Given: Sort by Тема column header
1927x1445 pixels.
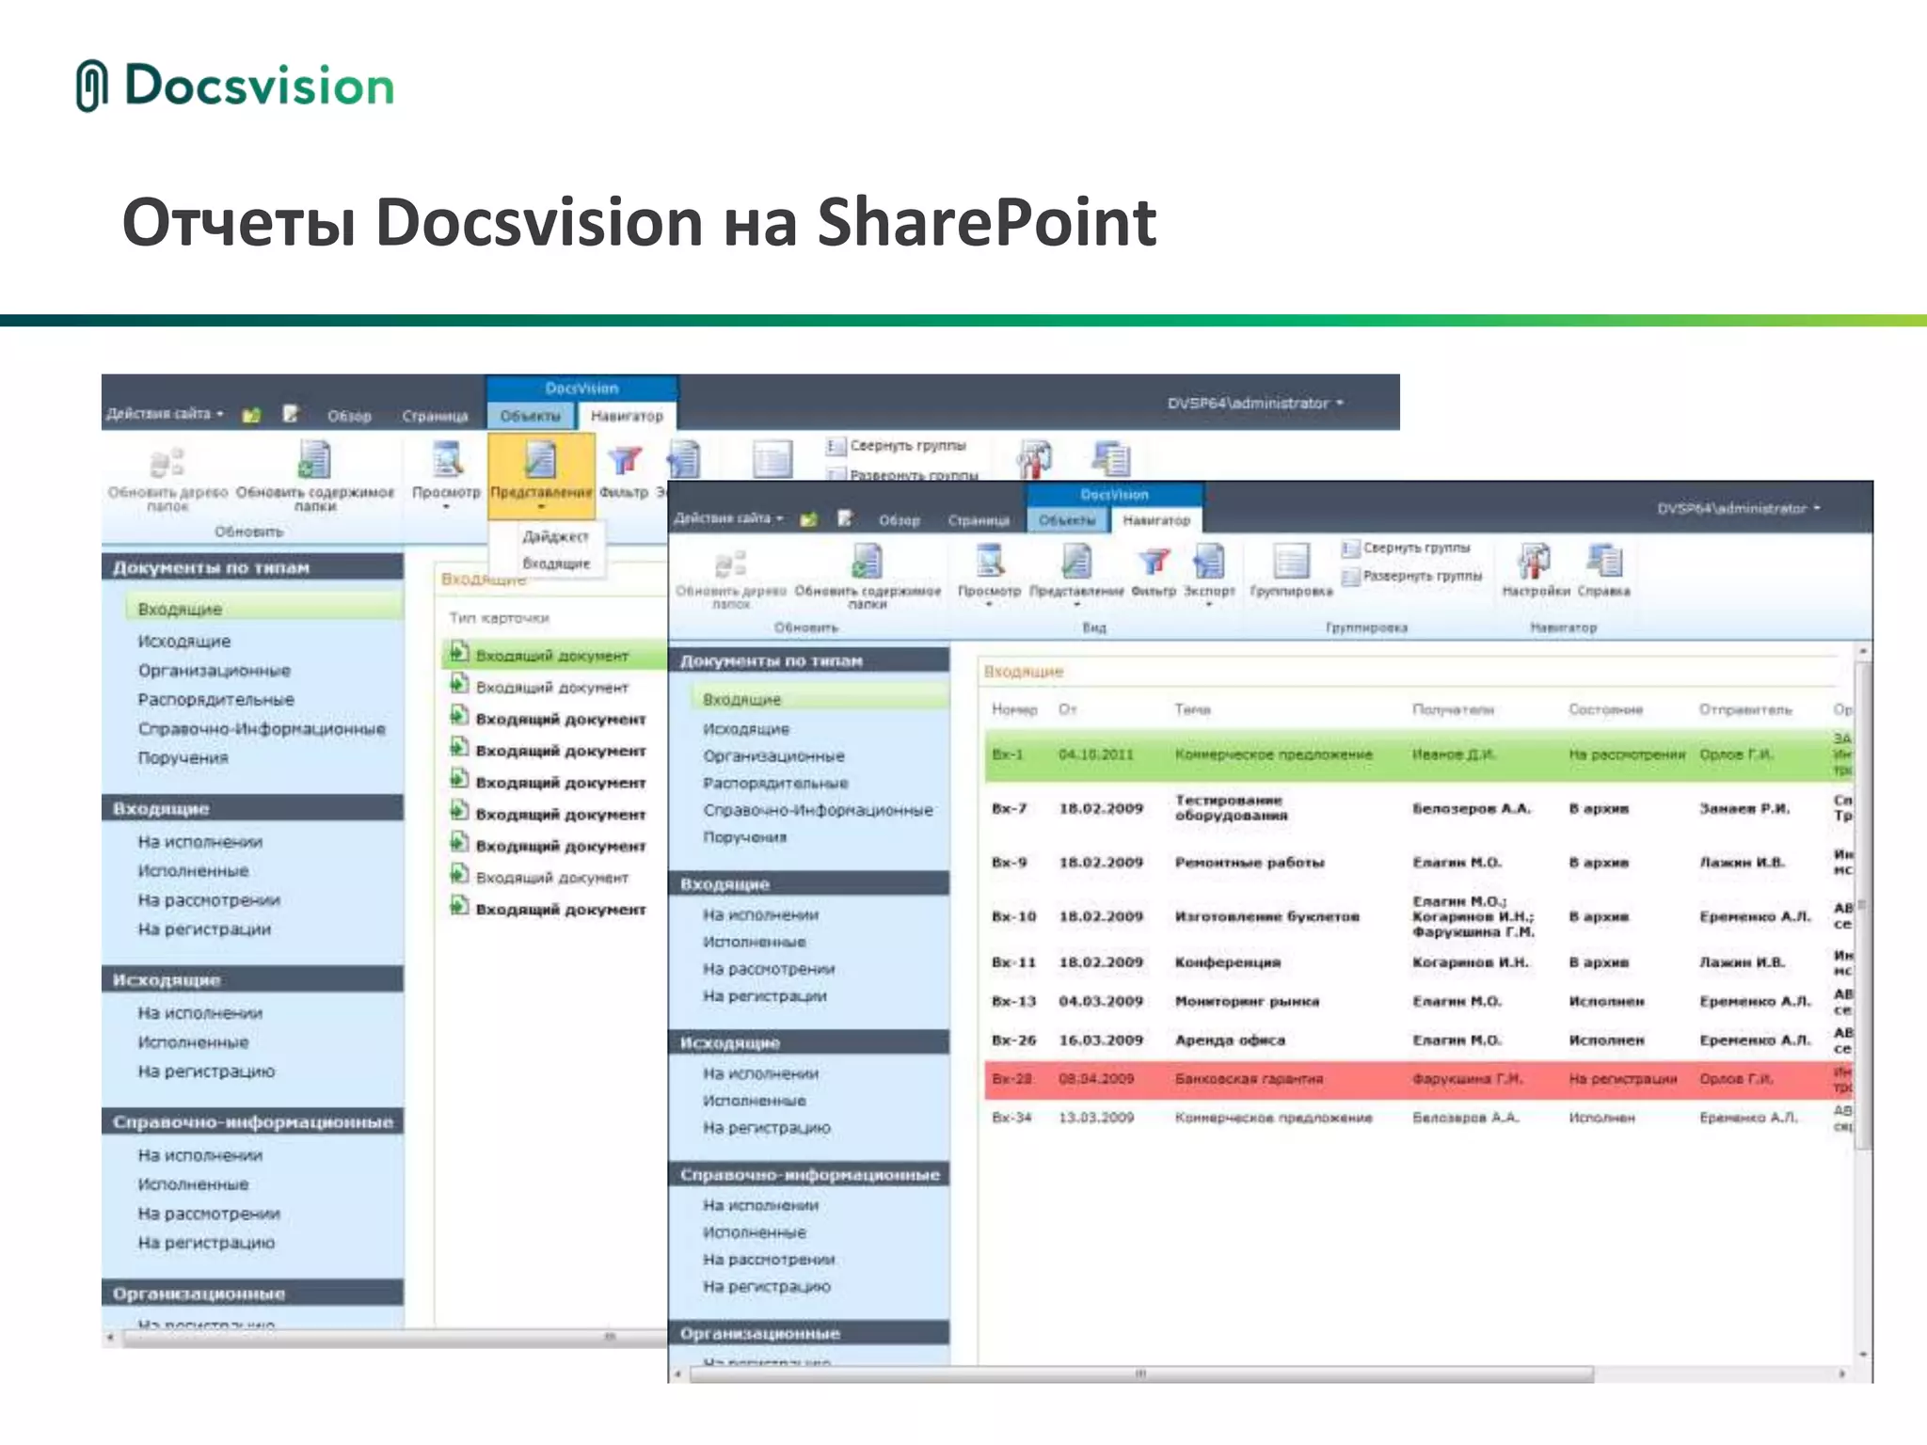Looking at the screenshot, I should point(1192,710).
